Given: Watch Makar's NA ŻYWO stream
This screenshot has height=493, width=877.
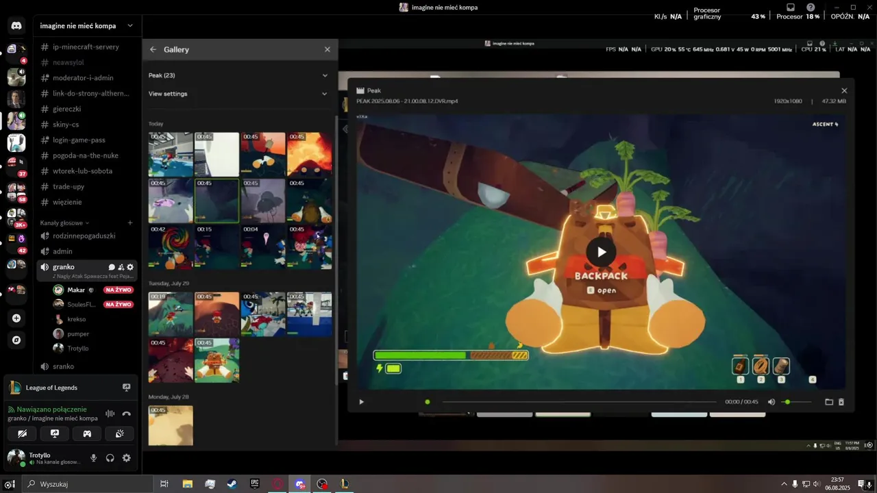Looking at the screenshot, I should 119,290.
